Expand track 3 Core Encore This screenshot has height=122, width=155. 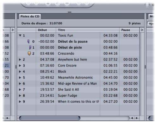click(20, 66)
